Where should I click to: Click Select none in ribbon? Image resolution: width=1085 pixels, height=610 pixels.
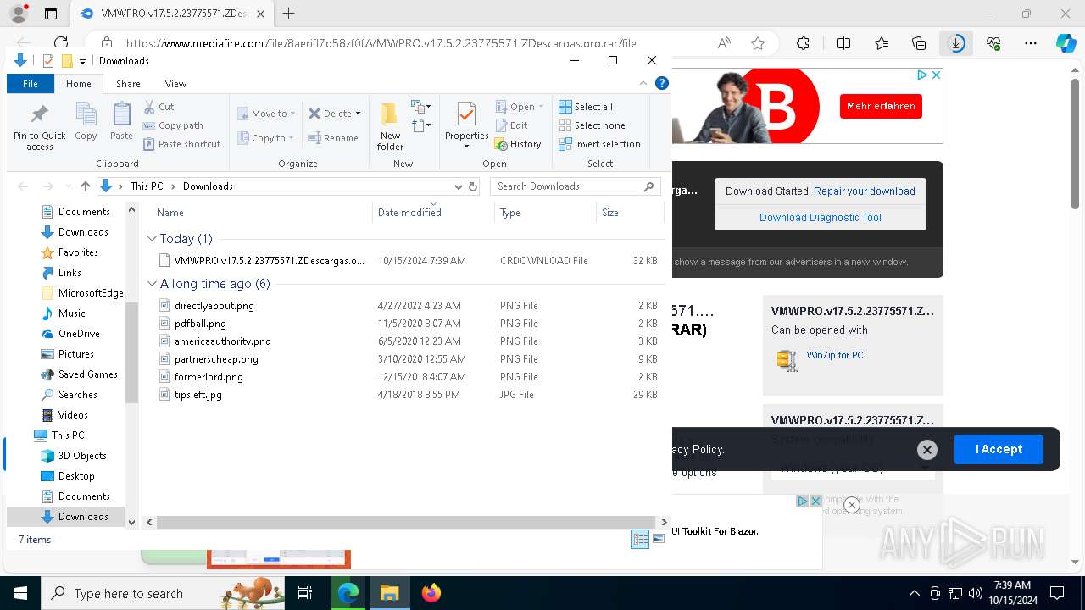pyautogui.click(x=592, y=125)
